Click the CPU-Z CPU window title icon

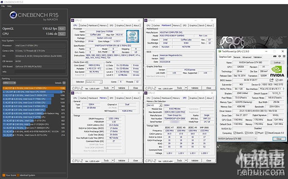(73, 21)
